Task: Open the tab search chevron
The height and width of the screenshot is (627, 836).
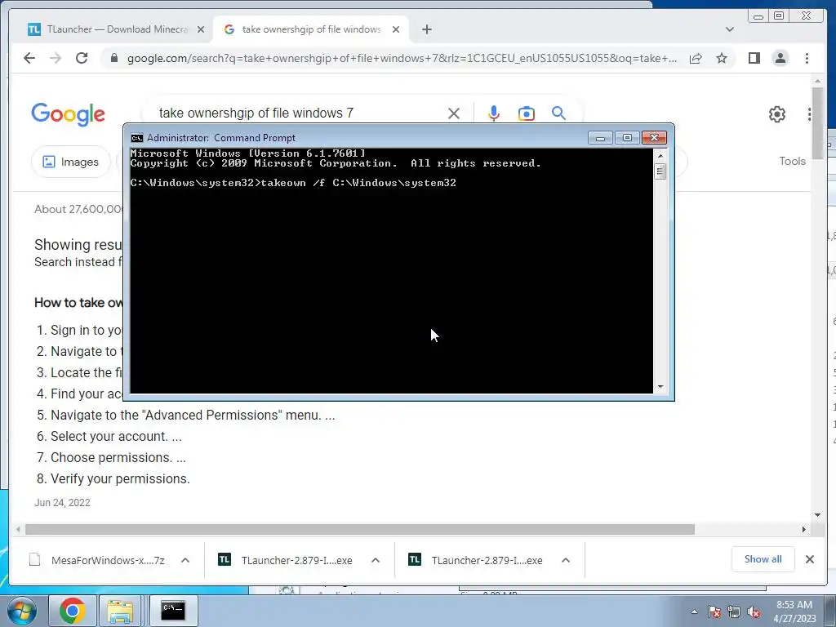Action: 730,29
